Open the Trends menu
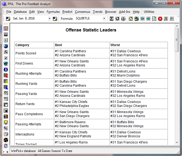Screen dimensions: 182x156 (98, 12)
